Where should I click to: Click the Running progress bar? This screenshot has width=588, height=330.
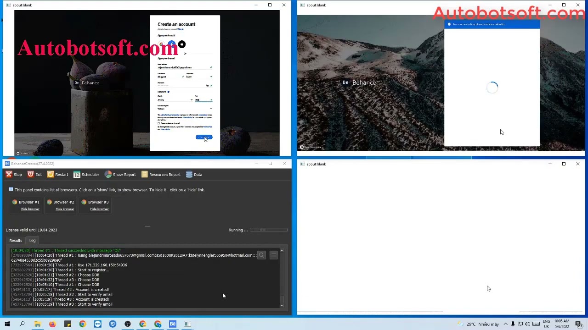pyautogui.click(x=269, y=230)
